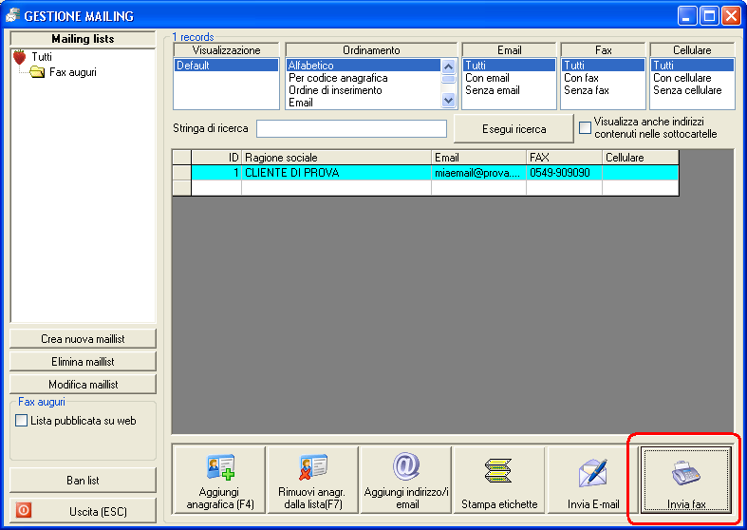Screen dimensions: 747x530
Task: Close the Gestione Mailing window
Action: click(x=731, y=16)
